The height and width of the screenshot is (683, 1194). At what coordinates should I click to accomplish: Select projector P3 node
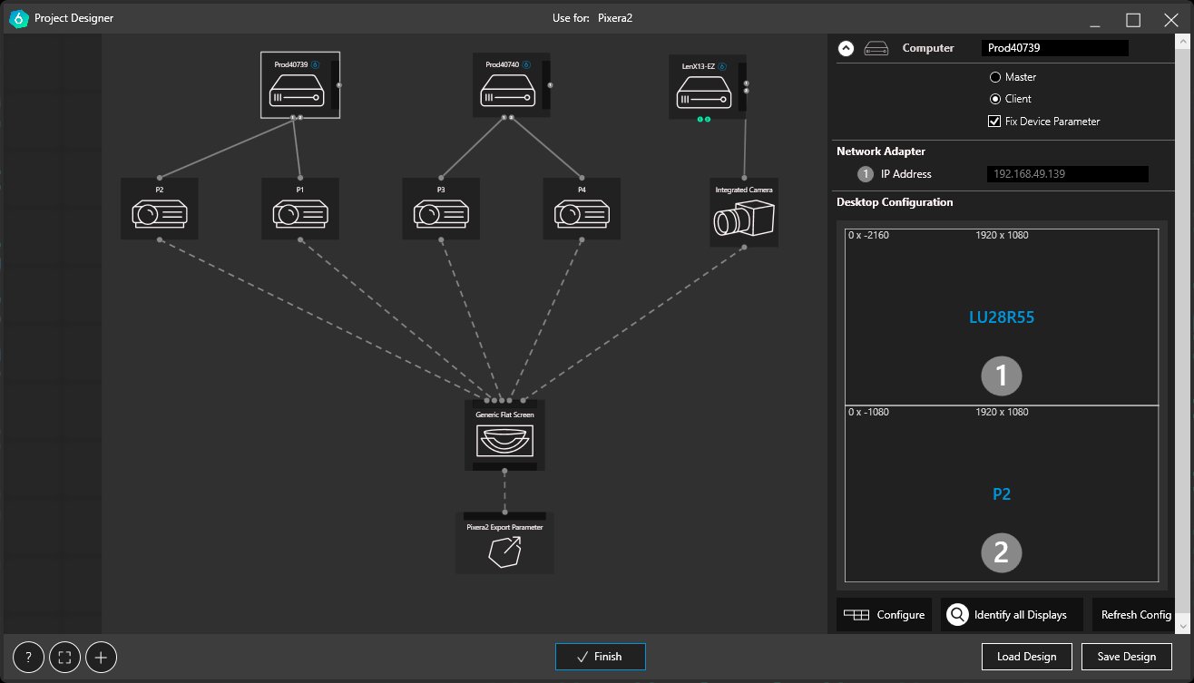coord(441,210)
